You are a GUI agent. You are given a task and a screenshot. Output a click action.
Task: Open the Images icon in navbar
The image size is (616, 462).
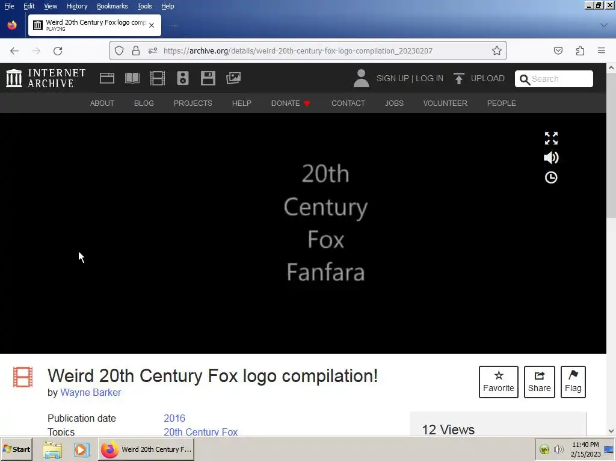tap(233, 78)
